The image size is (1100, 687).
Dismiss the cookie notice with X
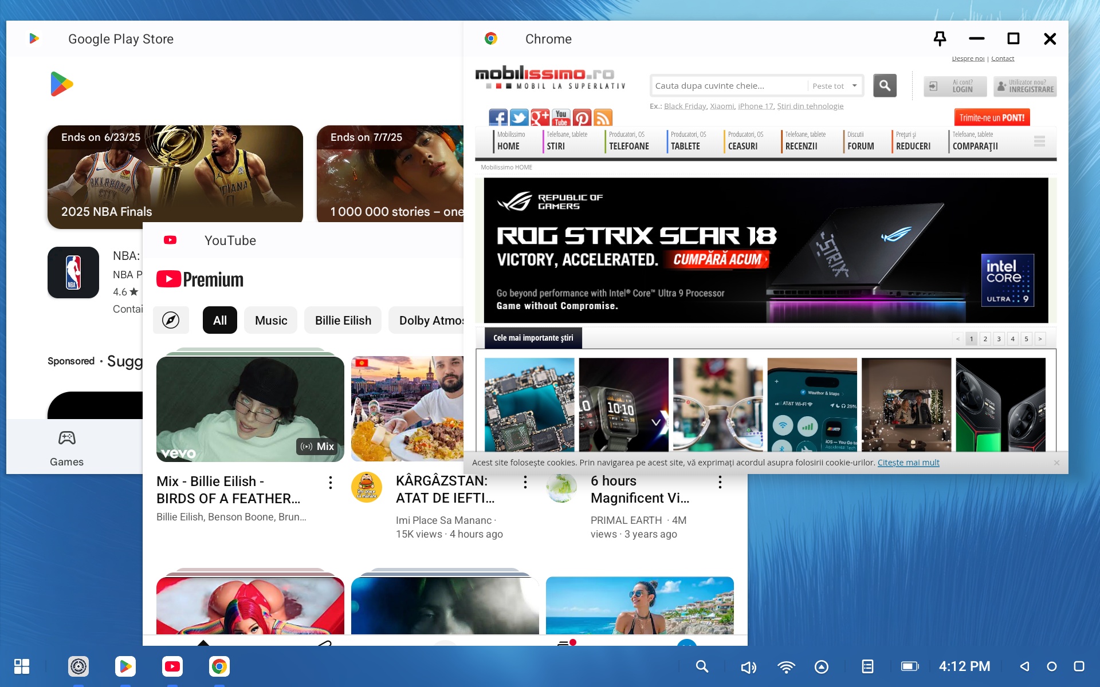tap(1056, 463)
